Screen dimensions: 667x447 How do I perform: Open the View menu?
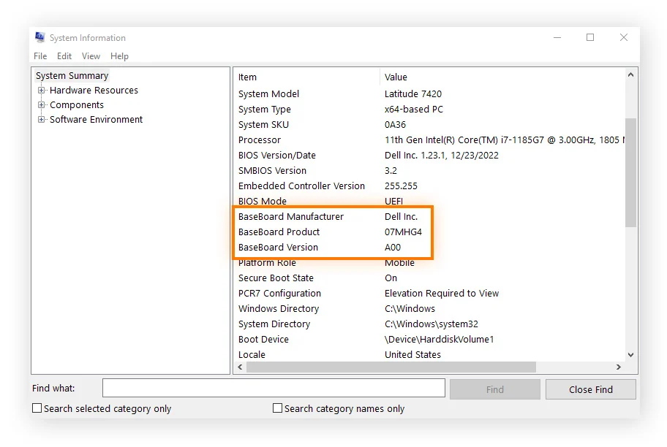pyautogui.click(x=91, y=56)
